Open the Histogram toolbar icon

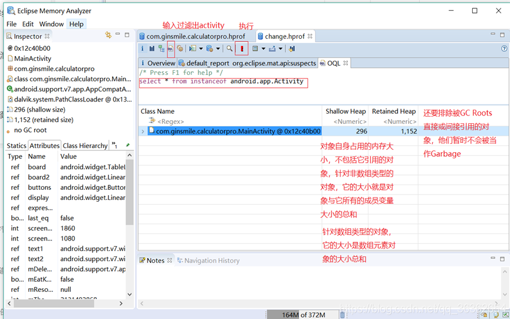(152, 48)
